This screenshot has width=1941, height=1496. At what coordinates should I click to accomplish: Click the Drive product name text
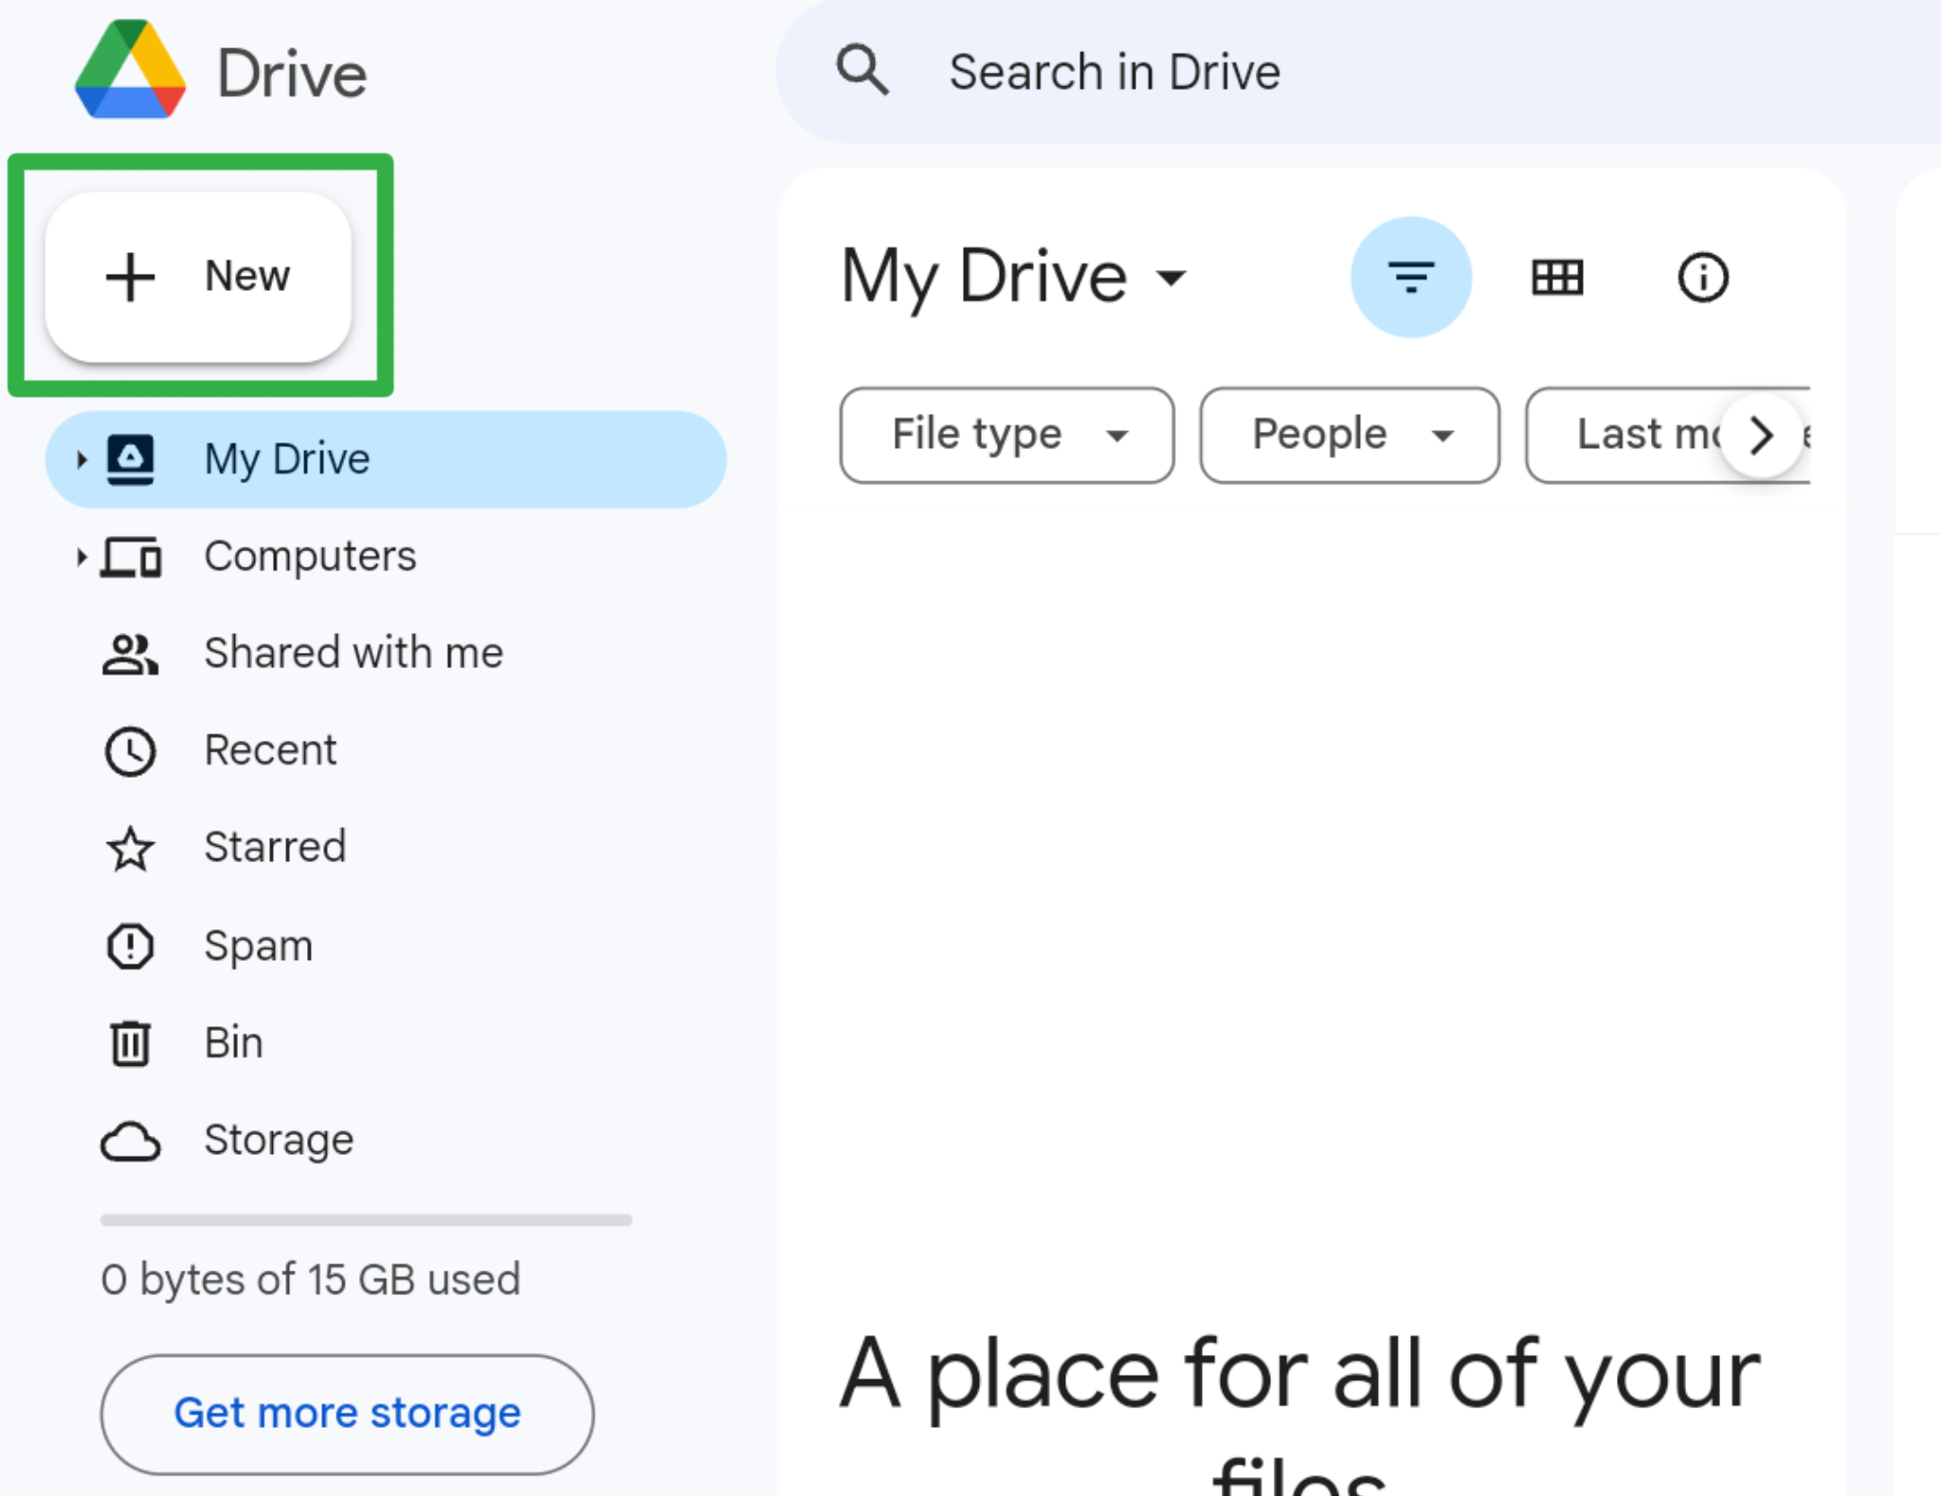[x=292, y=74]
